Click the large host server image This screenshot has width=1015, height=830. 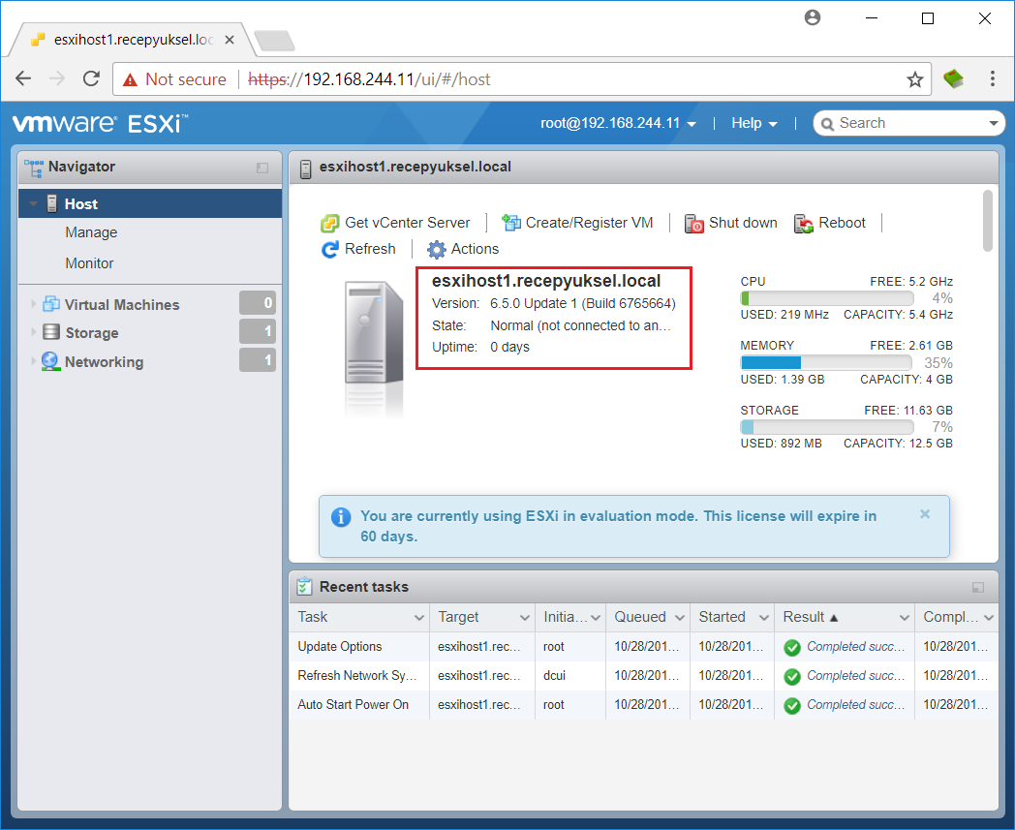pyautogui.click(x=374, y=331)
